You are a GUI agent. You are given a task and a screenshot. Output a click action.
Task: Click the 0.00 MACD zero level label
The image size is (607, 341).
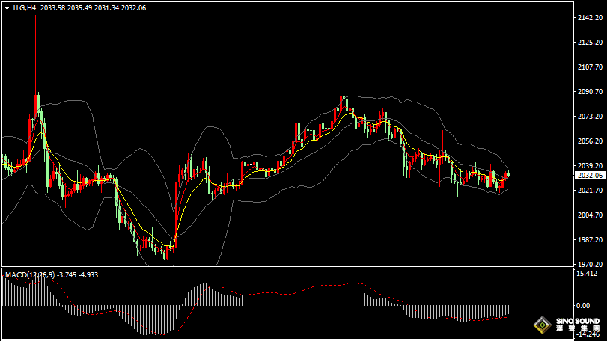click(x=582, y=306)
